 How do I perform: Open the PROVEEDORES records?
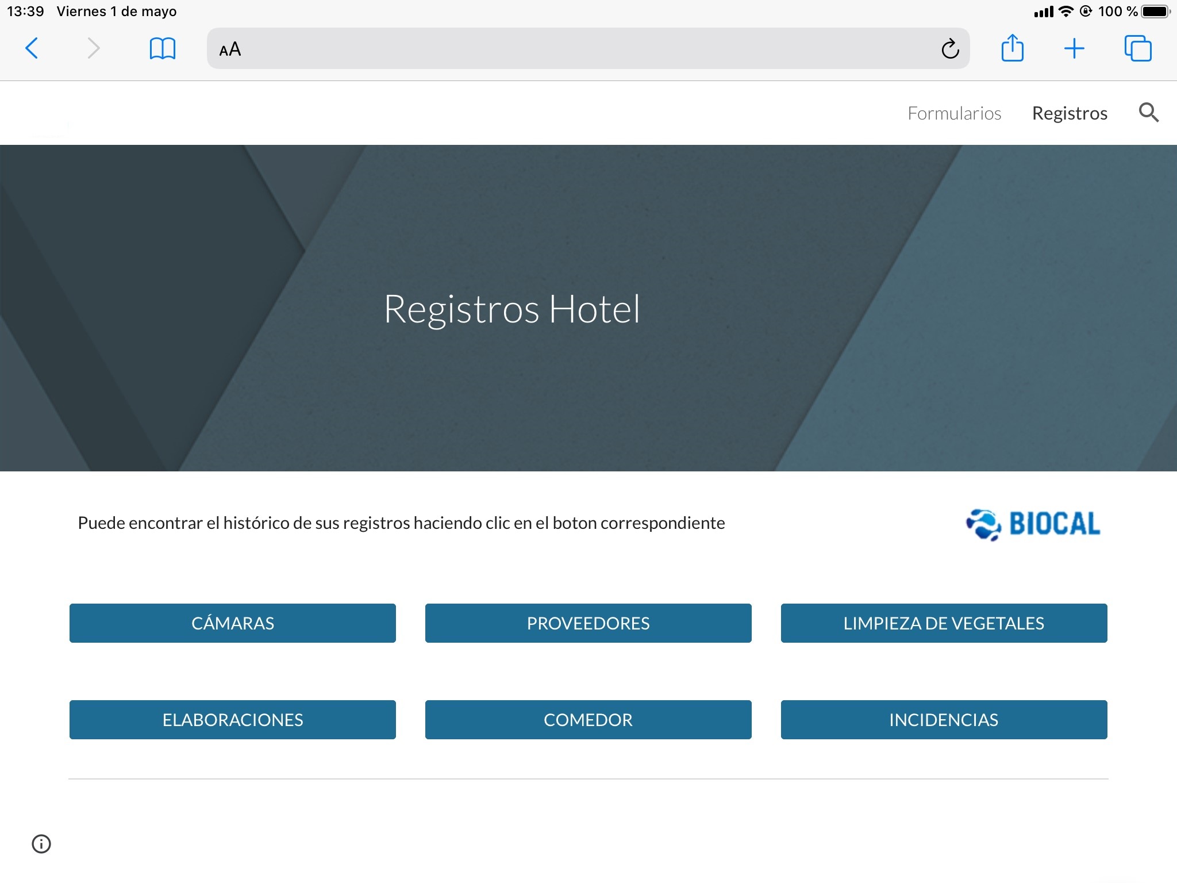tap(588, 623)
